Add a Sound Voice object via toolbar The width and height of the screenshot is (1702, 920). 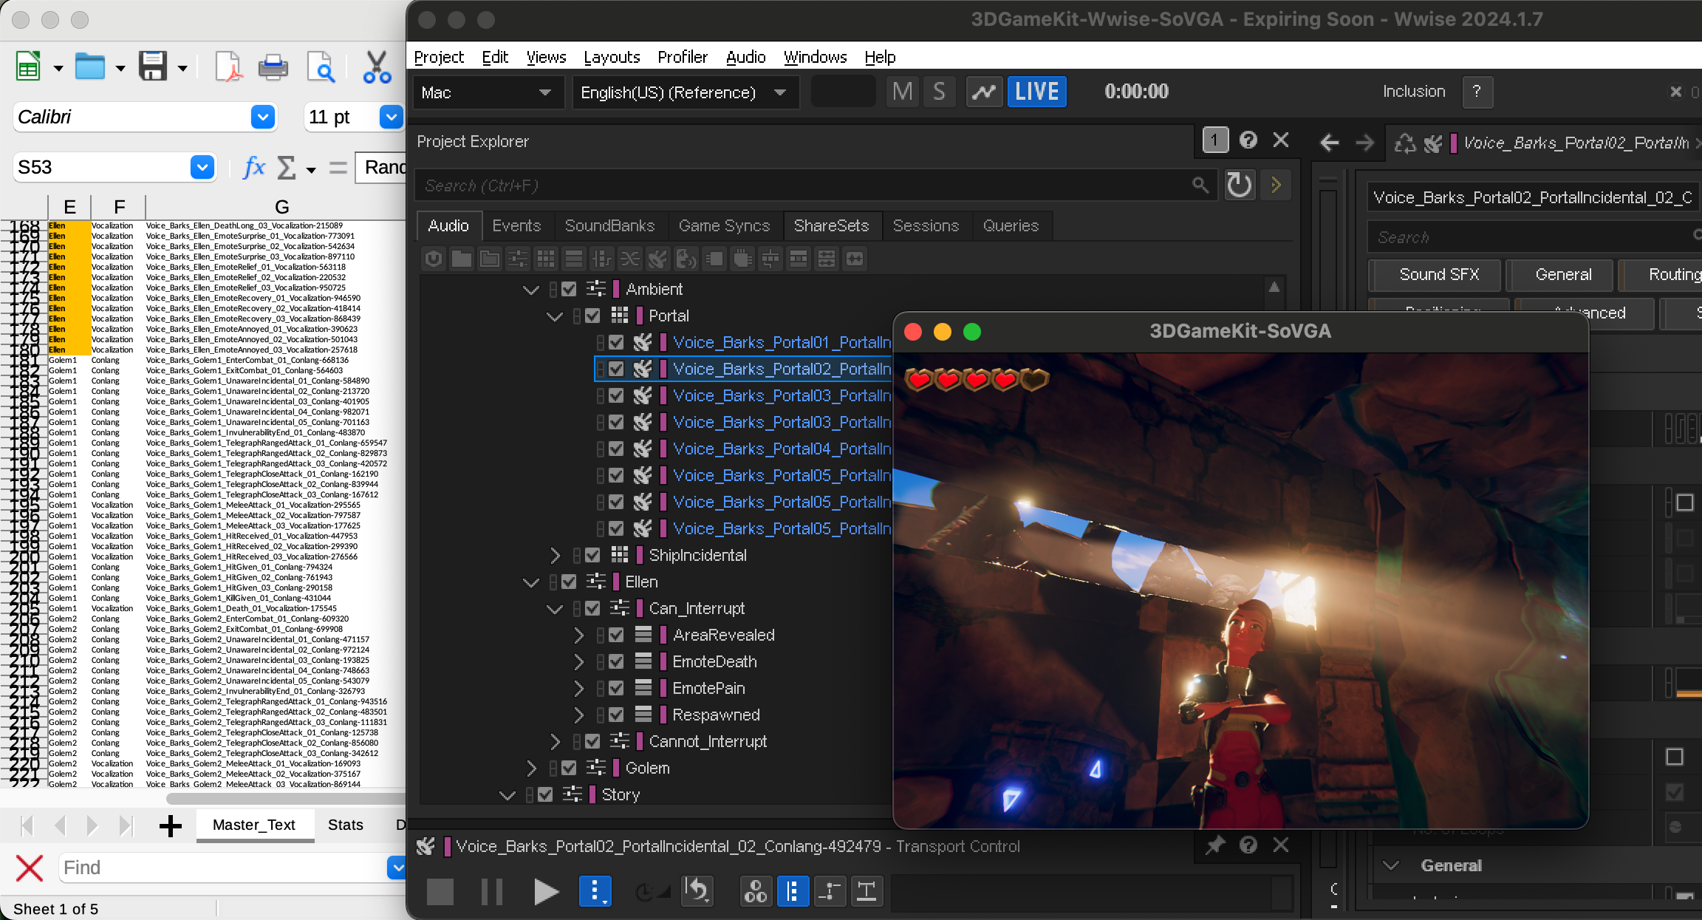(686, 259)
